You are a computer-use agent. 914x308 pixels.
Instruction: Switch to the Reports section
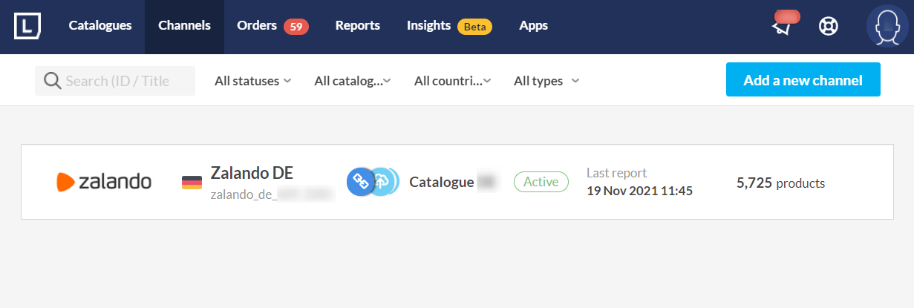[357, 26]
